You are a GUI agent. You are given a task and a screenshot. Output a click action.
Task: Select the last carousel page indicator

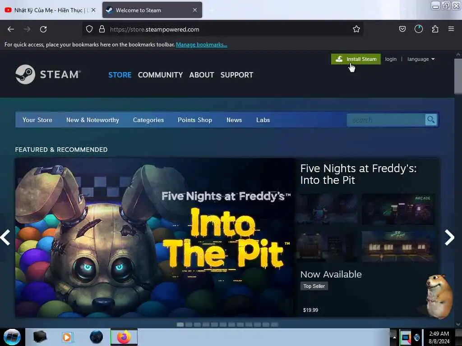[274, 324]
